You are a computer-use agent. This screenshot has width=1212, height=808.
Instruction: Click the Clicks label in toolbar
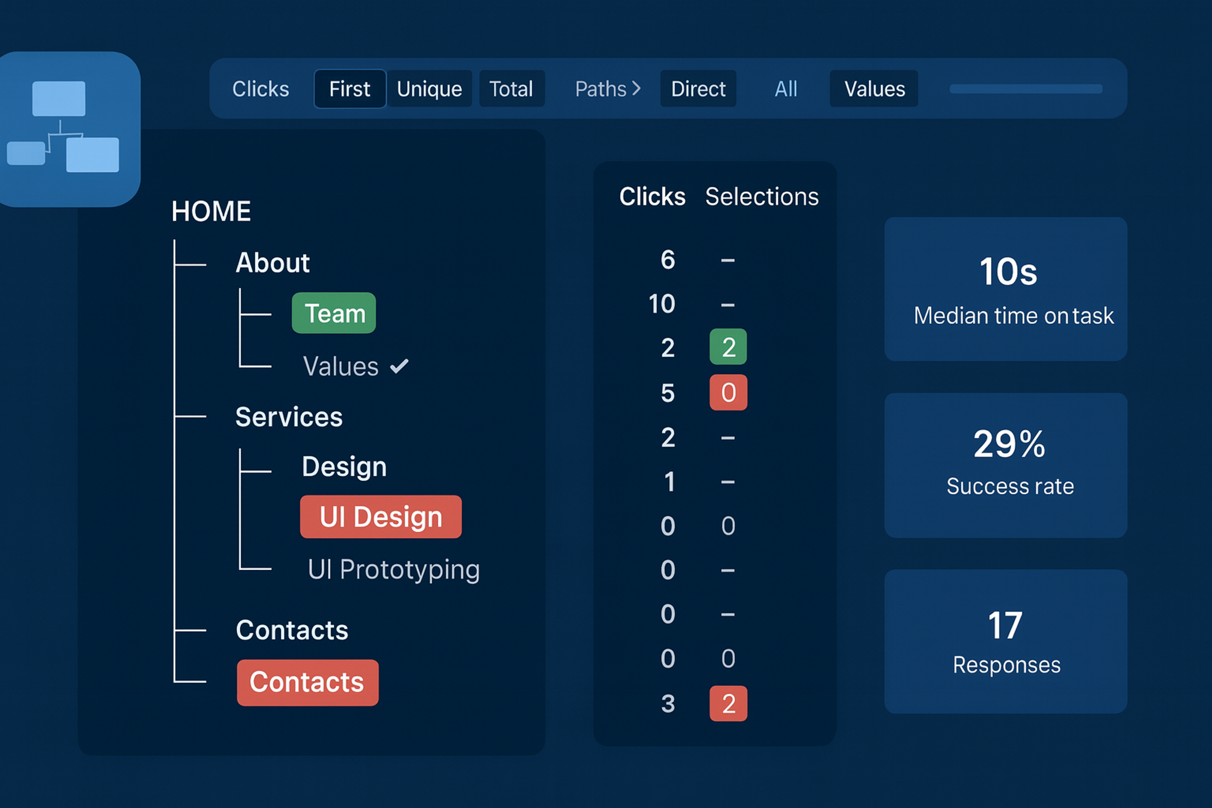(260, 89)
